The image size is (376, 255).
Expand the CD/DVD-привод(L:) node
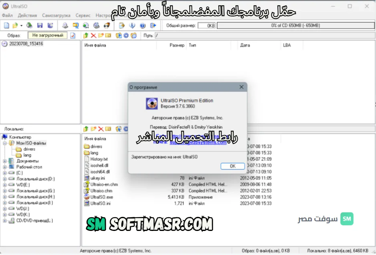pyautogui.click(x=4, y=221)
